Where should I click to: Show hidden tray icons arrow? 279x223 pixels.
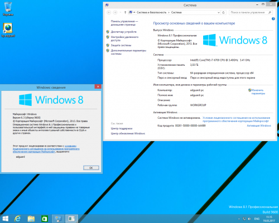tap(239, 219)
